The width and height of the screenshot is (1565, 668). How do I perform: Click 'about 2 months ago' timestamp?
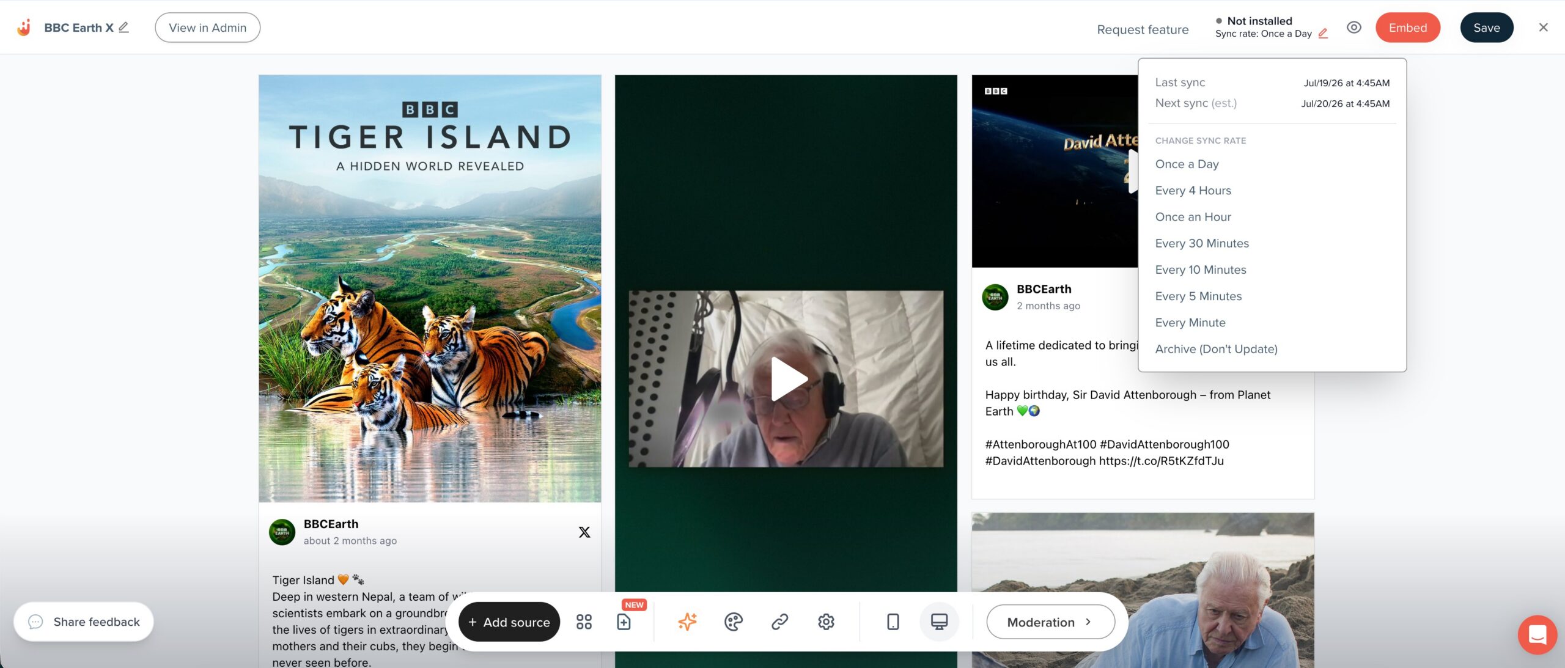350,541
